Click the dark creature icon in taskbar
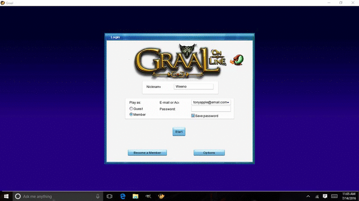This screenshot has width=359, height=201. tap(149, 196)
